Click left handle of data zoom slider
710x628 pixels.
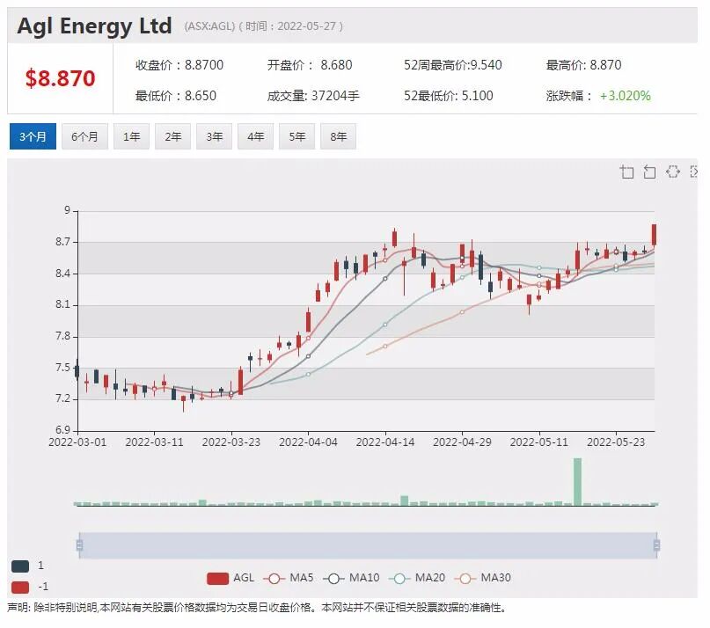click(x=80, y=544)
